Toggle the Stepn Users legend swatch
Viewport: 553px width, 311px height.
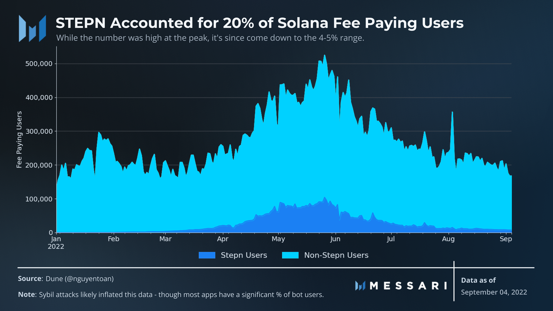click(207, 255)
